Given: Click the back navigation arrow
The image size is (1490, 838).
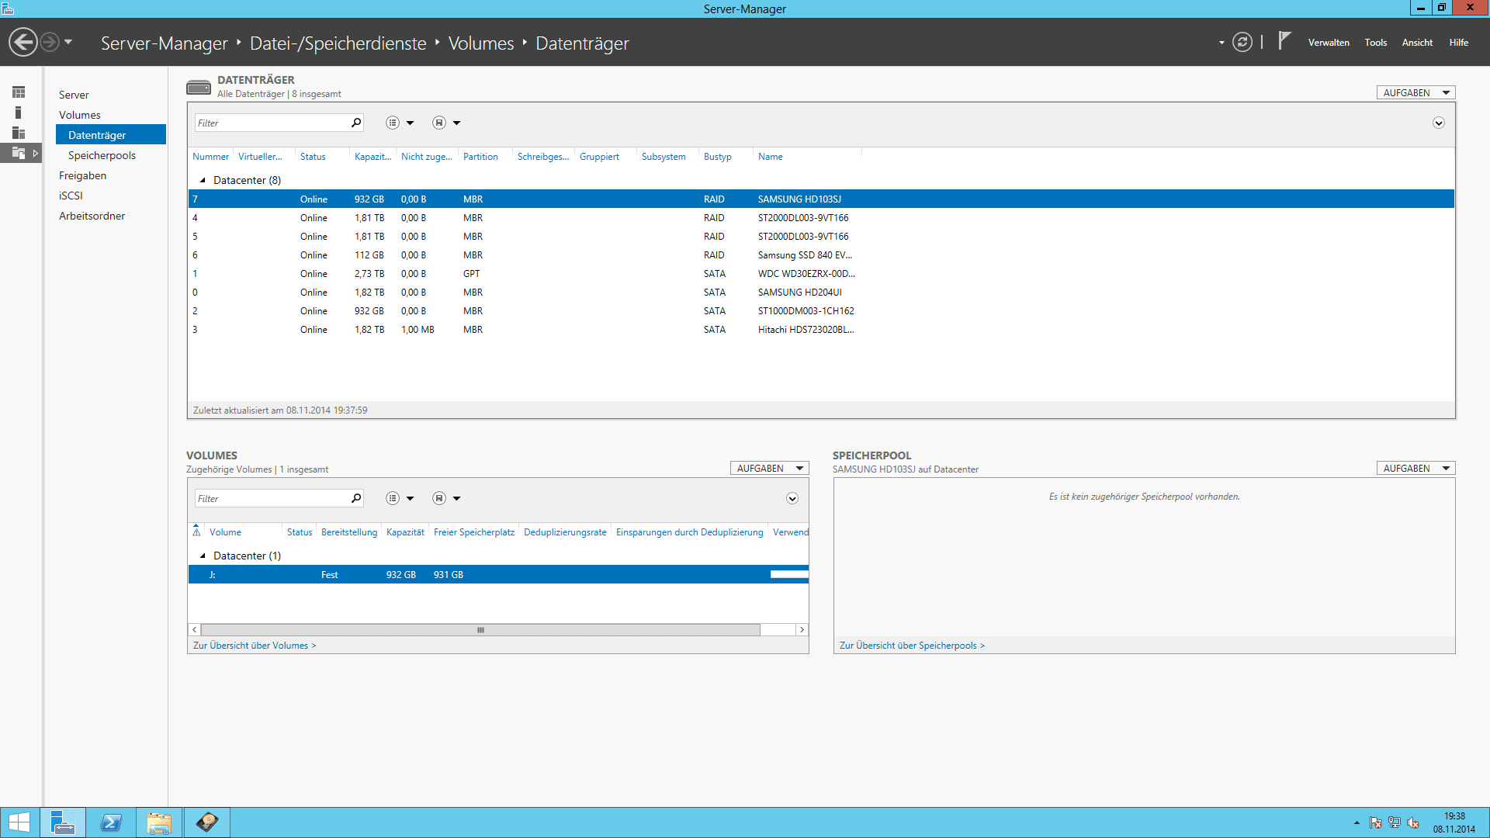Looking at the screenshot, I should (23, 42).
